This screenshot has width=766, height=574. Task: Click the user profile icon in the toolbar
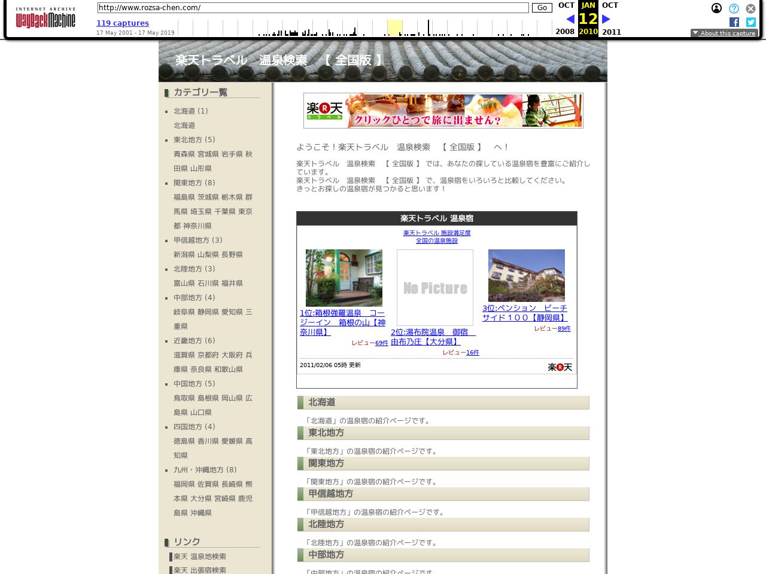pos(716,8)
